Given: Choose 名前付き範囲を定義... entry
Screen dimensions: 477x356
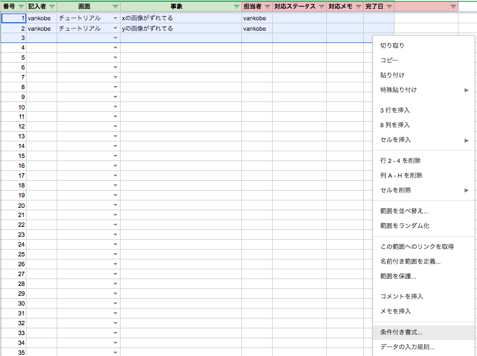Looking at the screenshot, I should [423, 261].
